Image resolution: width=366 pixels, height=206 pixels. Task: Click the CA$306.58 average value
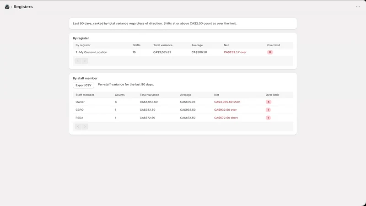[199, 52]
